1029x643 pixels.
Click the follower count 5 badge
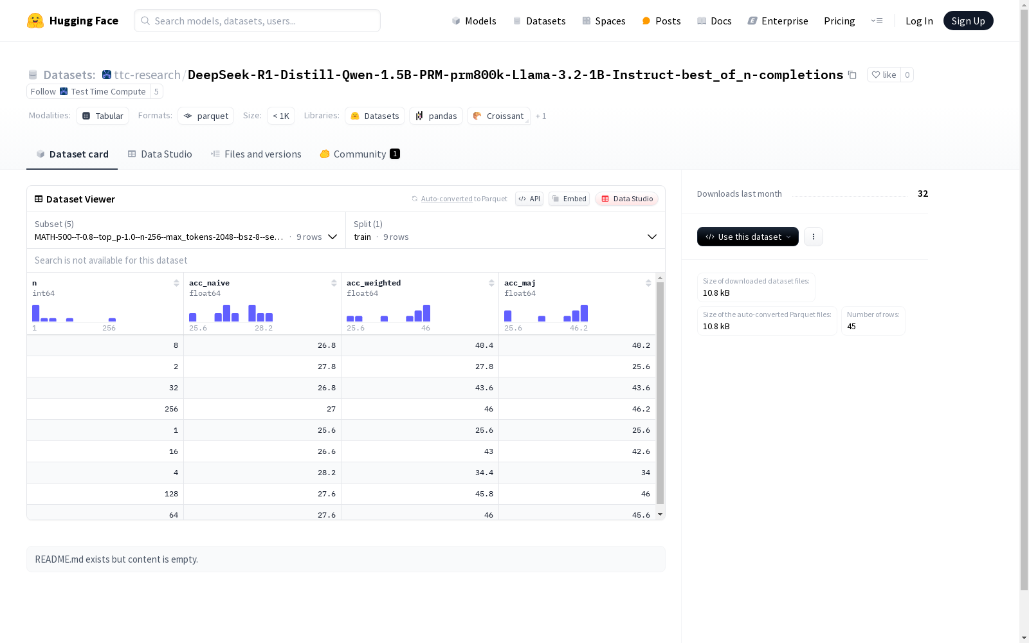(x=156, y=91)
